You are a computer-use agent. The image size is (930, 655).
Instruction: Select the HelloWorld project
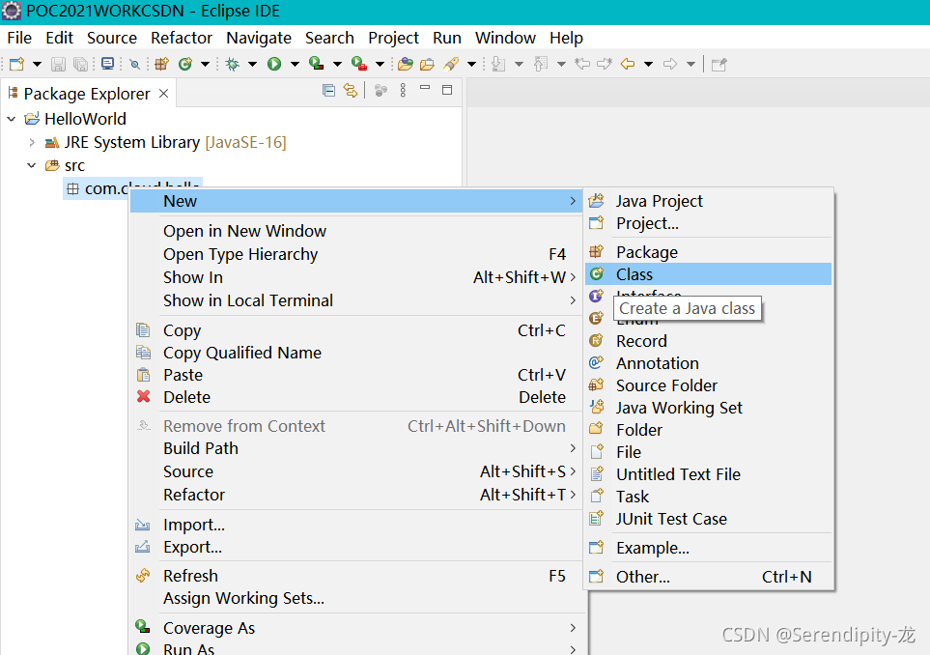tap(85, 119)
